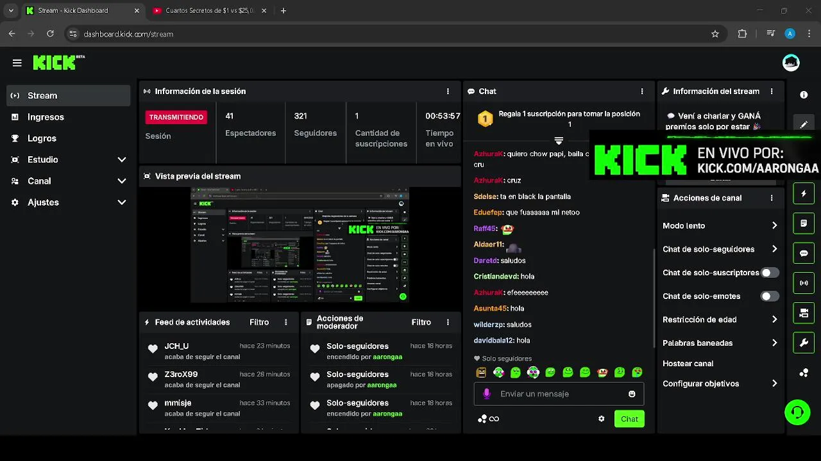
Task: Click the first angry face emote
Action: [481, 372]
